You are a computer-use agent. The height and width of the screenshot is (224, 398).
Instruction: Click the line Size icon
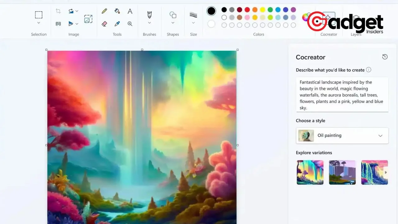coord(193,15)
